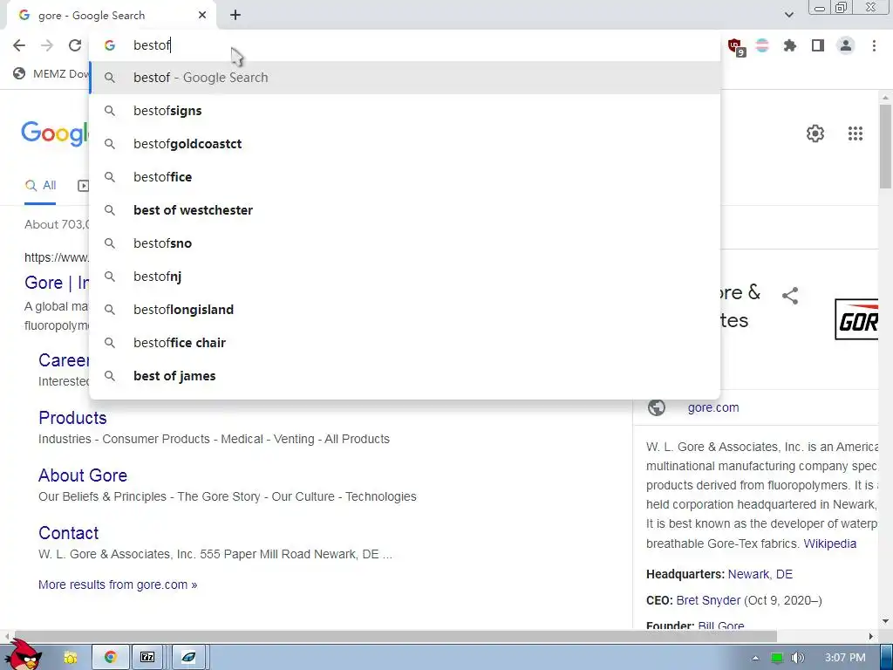Pick the 'bestofgoldcoastct' suggestion
The width and height of the screenshot is (893, 670).
[x=405, y=144]
